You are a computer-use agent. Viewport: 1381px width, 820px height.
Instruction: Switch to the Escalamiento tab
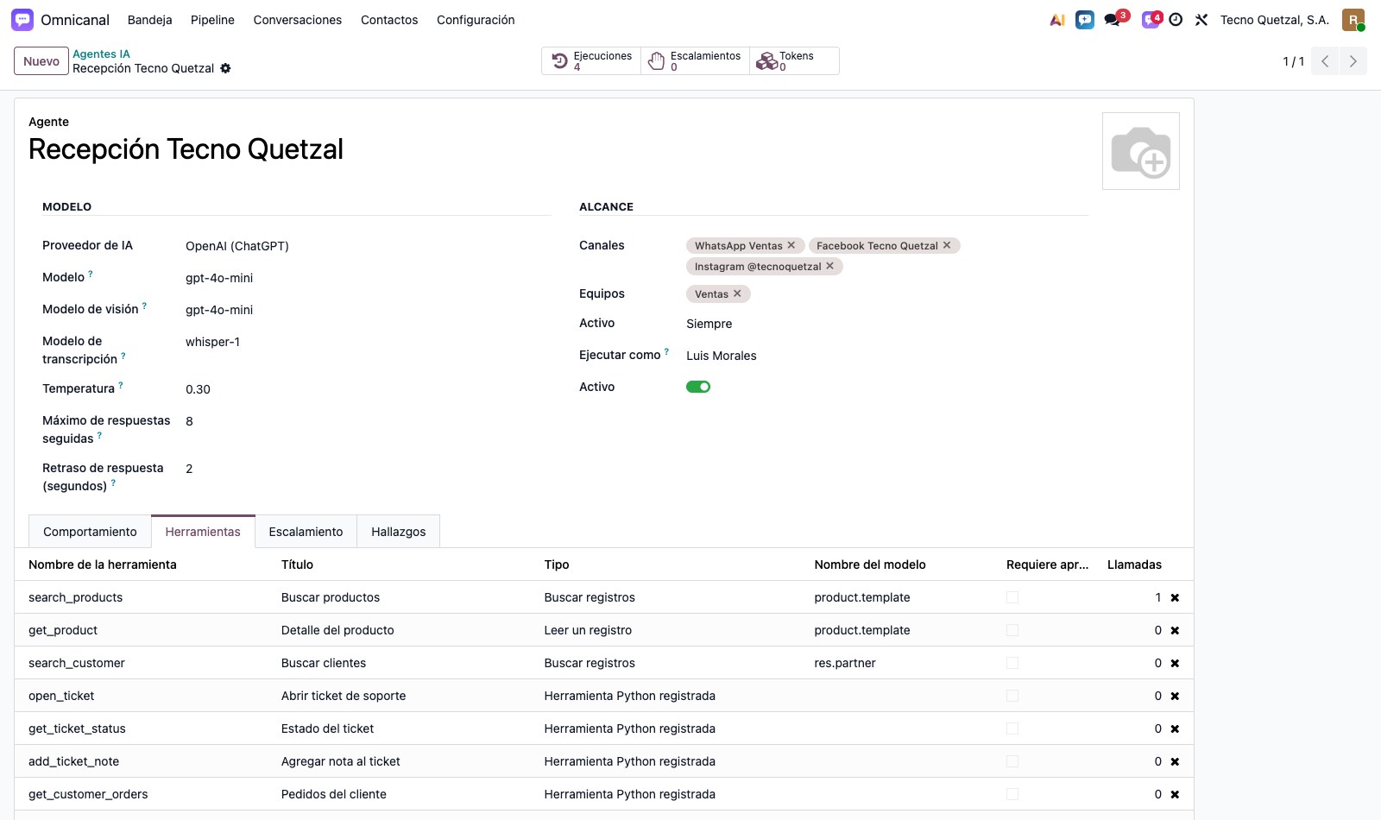tap(306, 532)
